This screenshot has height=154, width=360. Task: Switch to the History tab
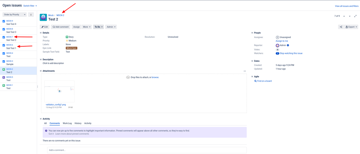point(78,123)
